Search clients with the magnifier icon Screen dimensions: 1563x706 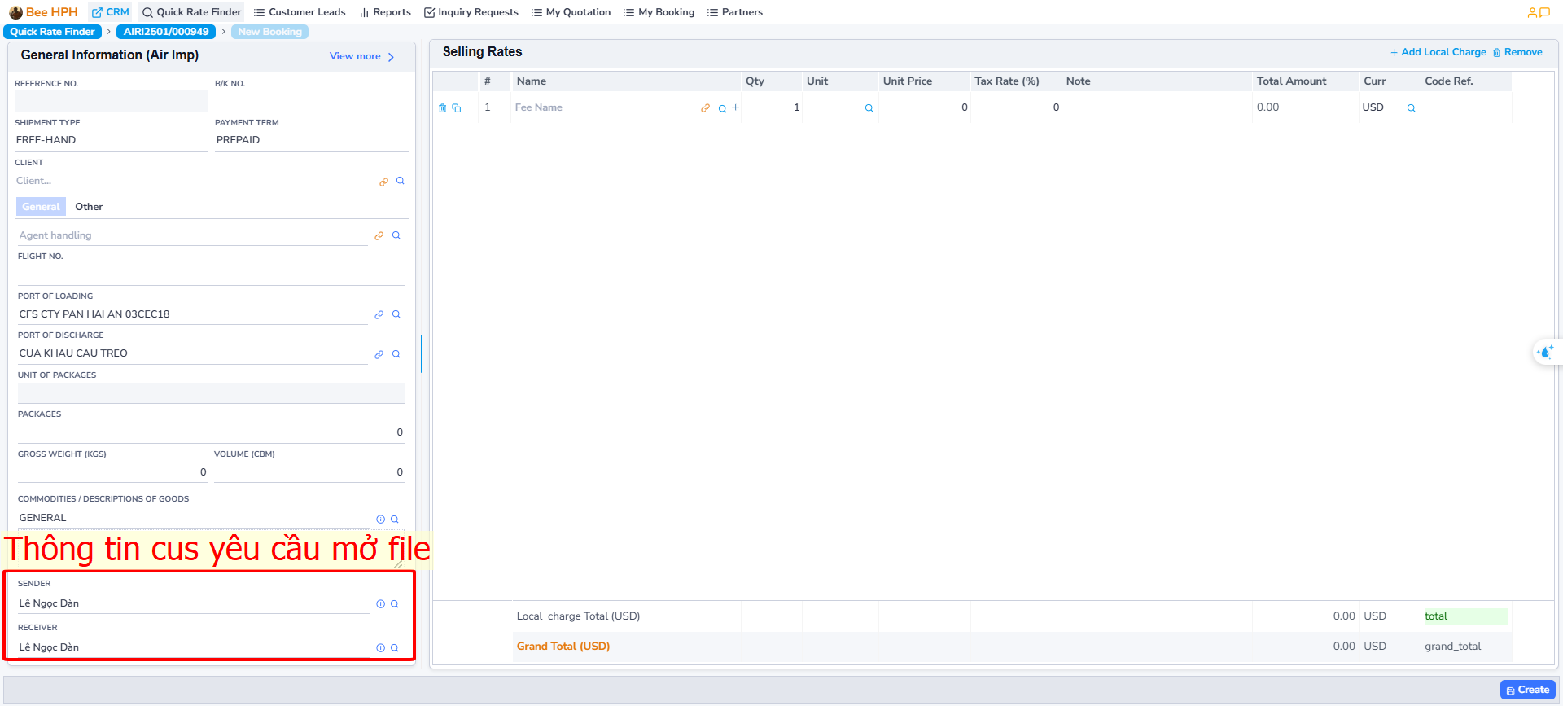pos(400,181)
